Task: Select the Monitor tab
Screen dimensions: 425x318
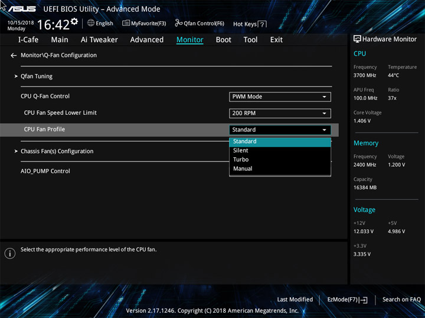Action: pyautogui.click(x=189, y=40)
